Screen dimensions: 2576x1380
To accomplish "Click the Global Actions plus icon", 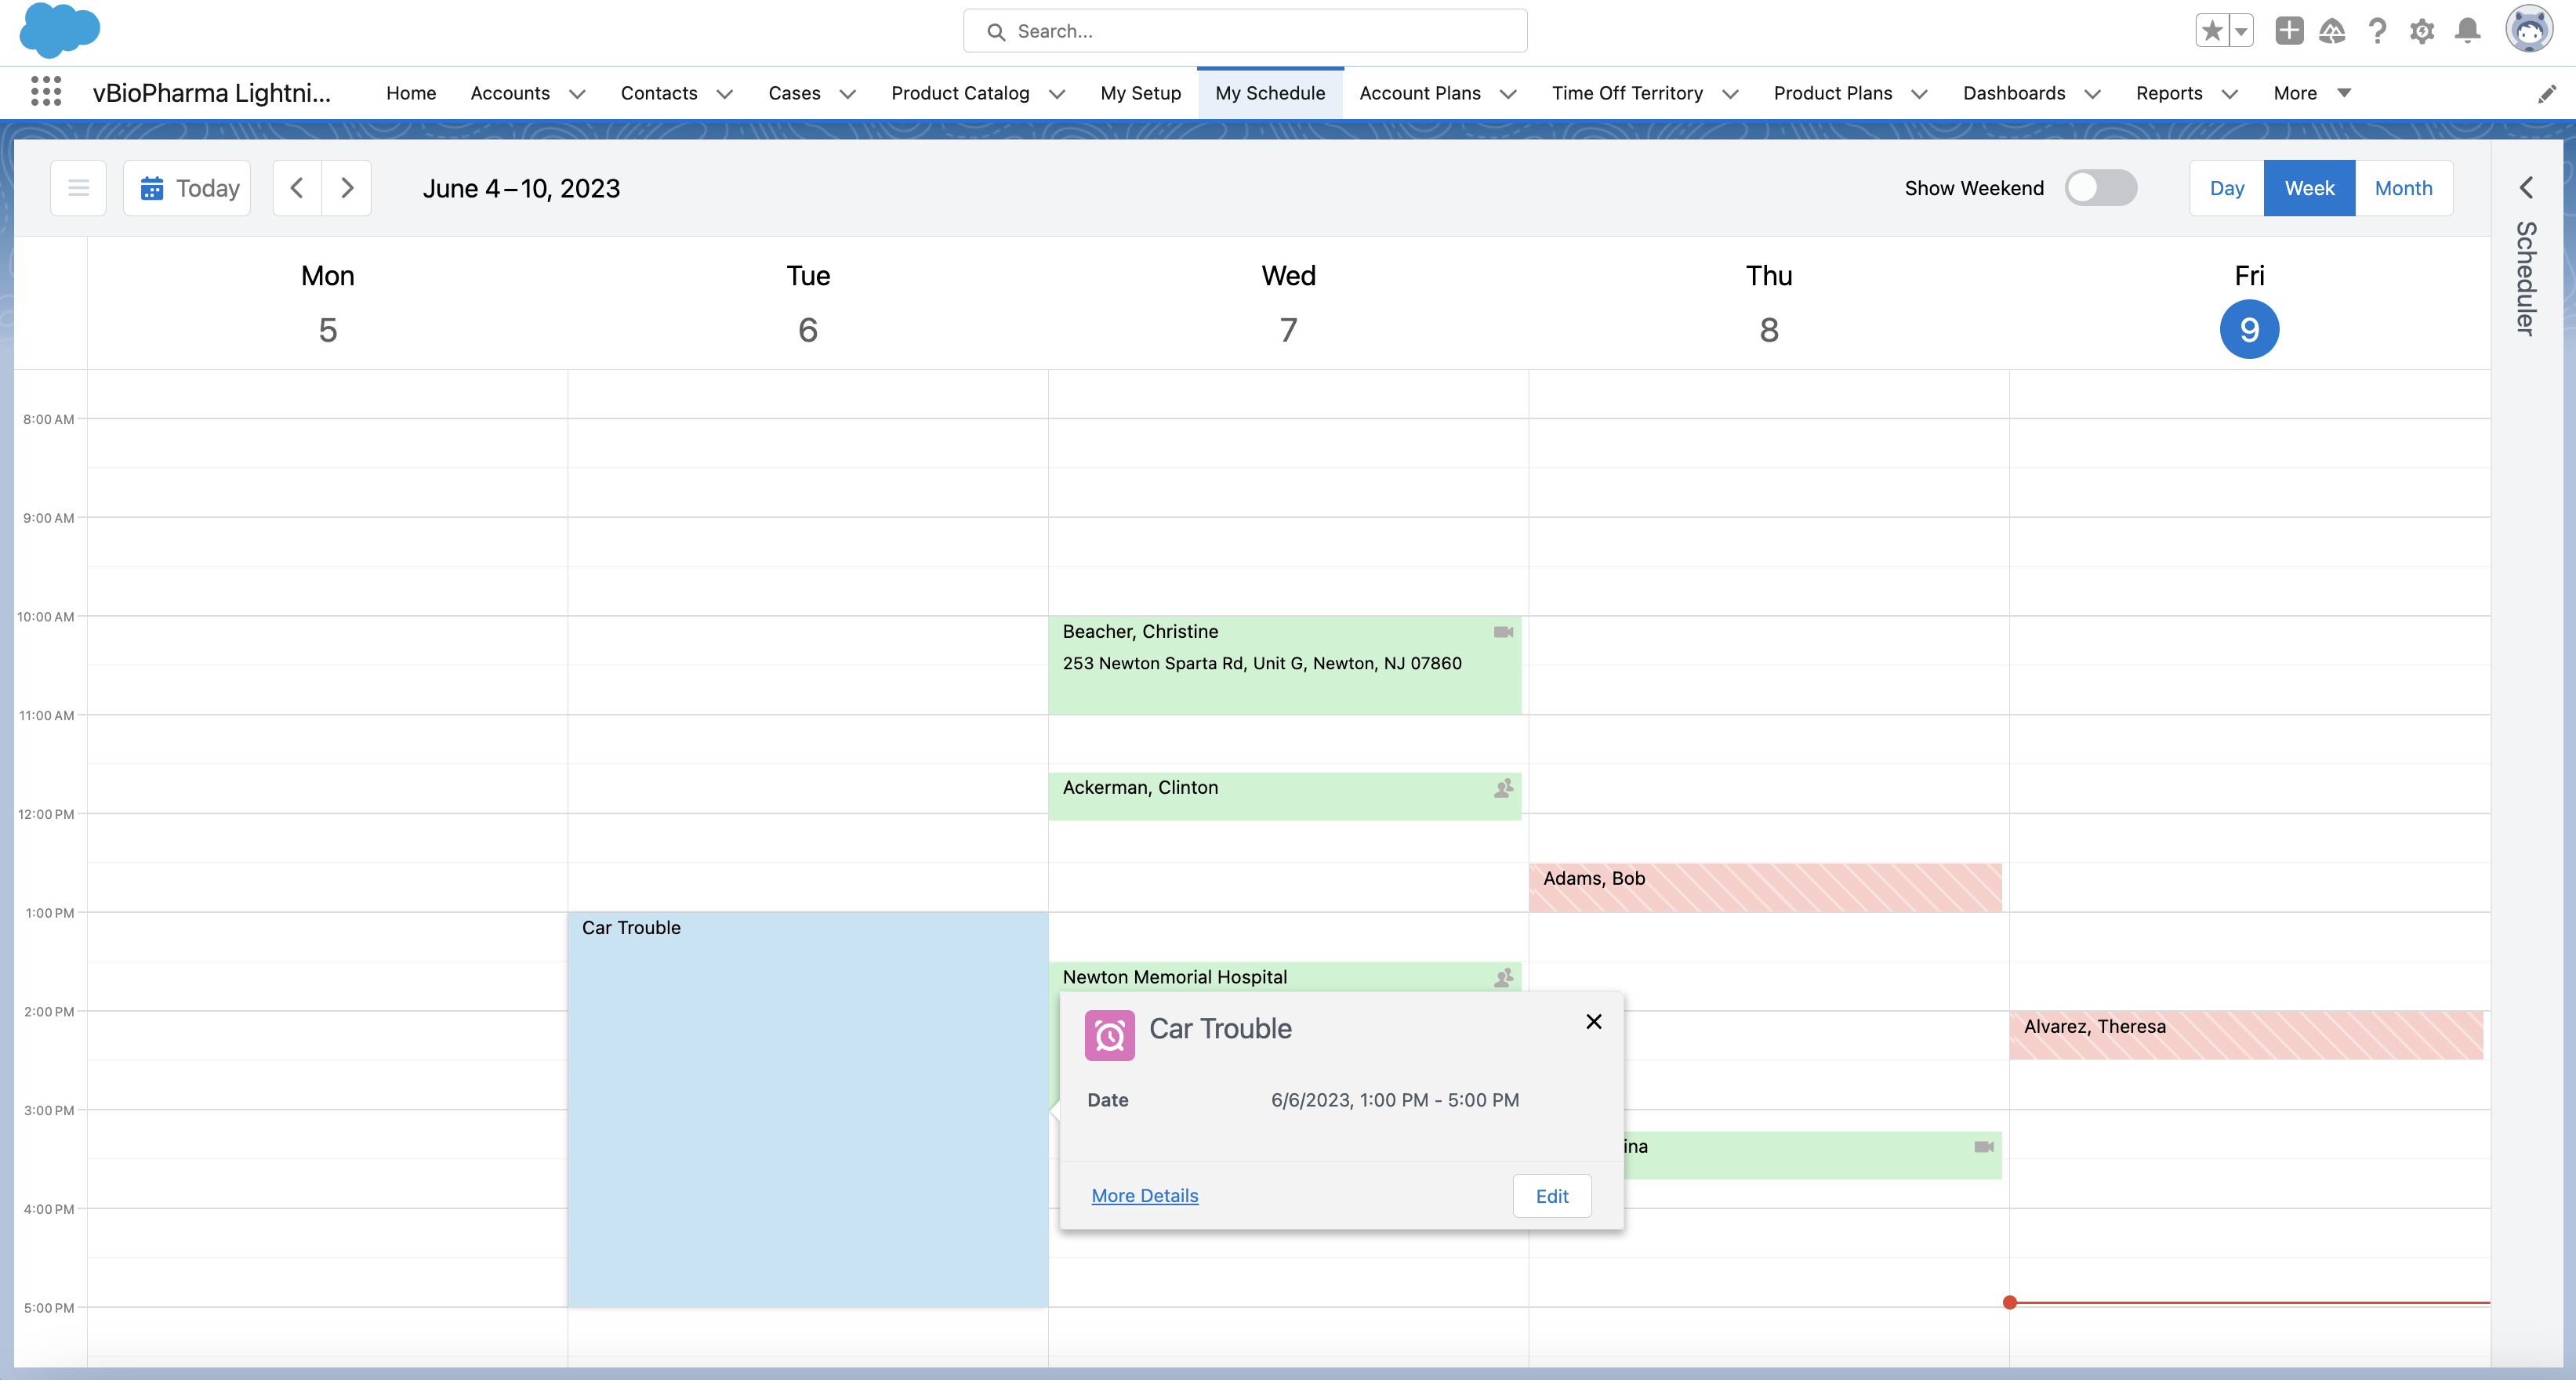I will 2288,31.
